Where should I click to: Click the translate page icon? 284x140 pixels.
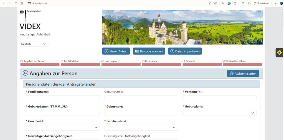tap(223, 3)
